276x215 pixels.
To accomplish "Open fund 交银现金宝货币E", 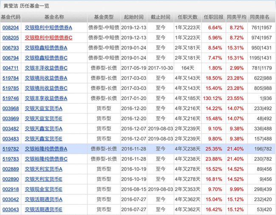I will (43, 189).
